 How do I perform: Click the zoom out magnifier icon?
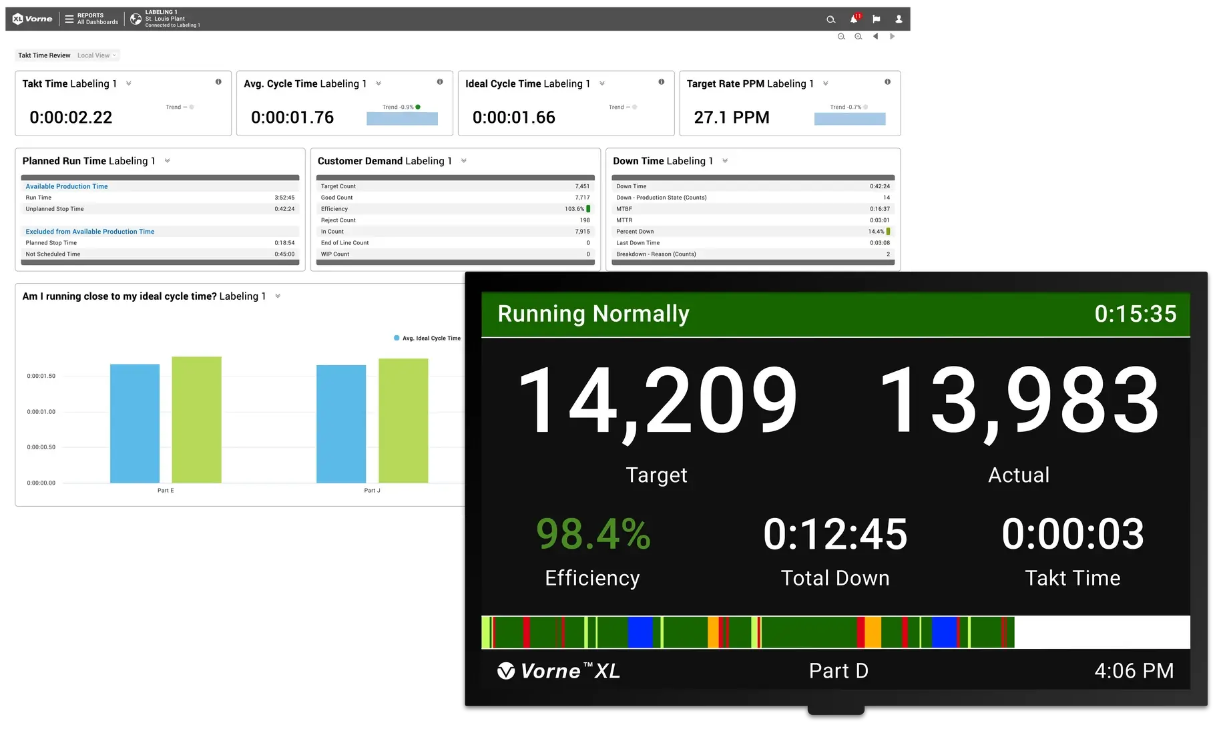841,37
